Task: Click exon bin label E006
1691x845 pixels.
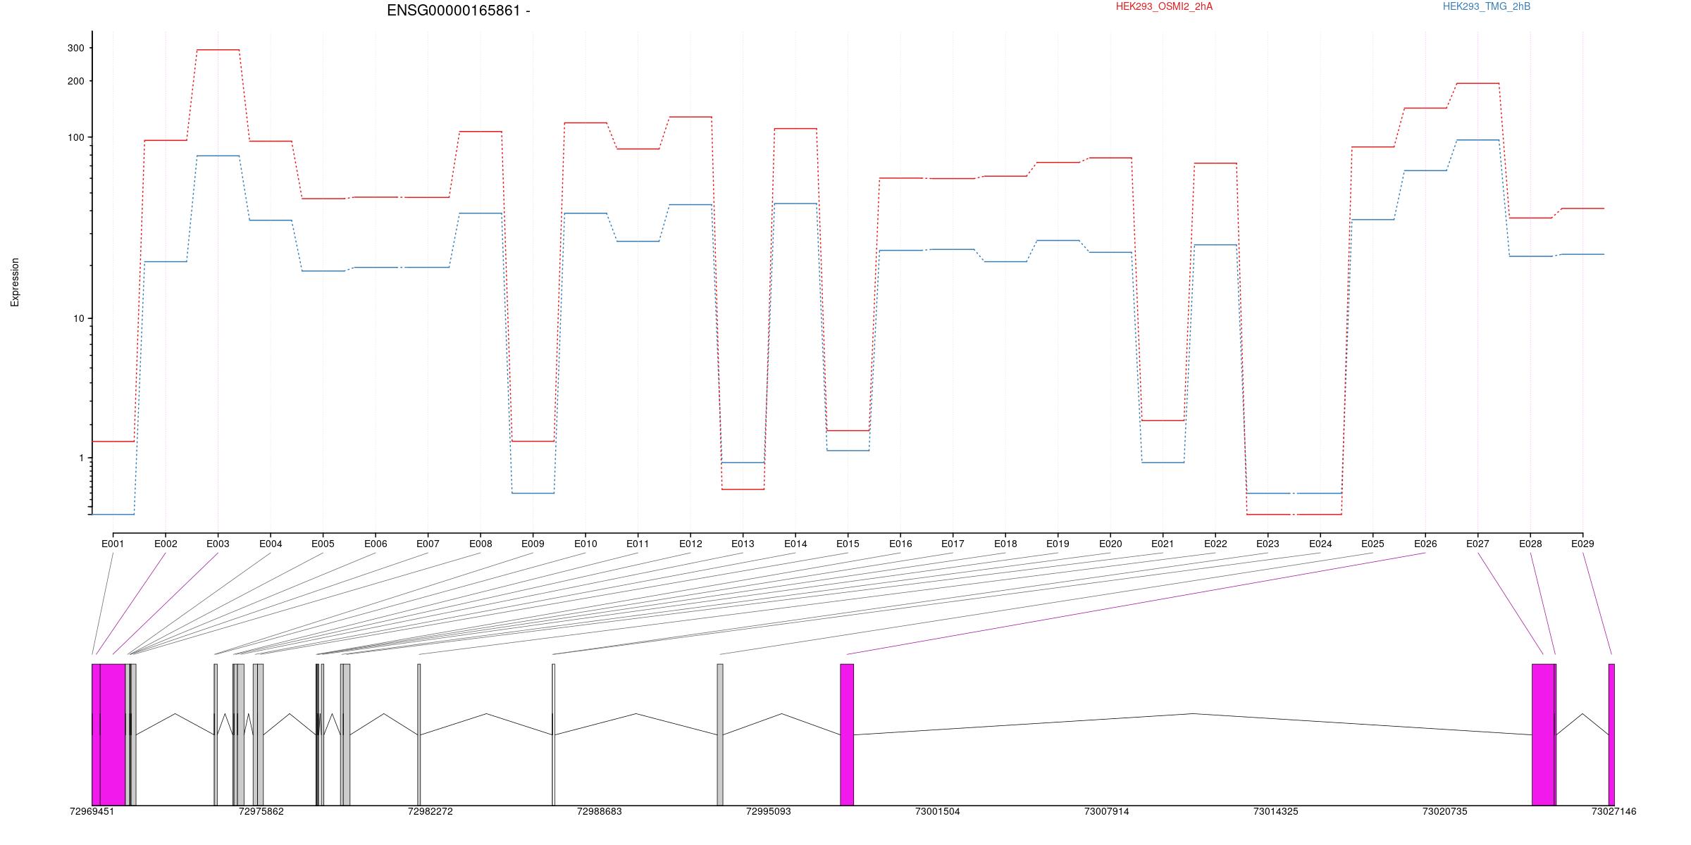Action: click(376, 544)
